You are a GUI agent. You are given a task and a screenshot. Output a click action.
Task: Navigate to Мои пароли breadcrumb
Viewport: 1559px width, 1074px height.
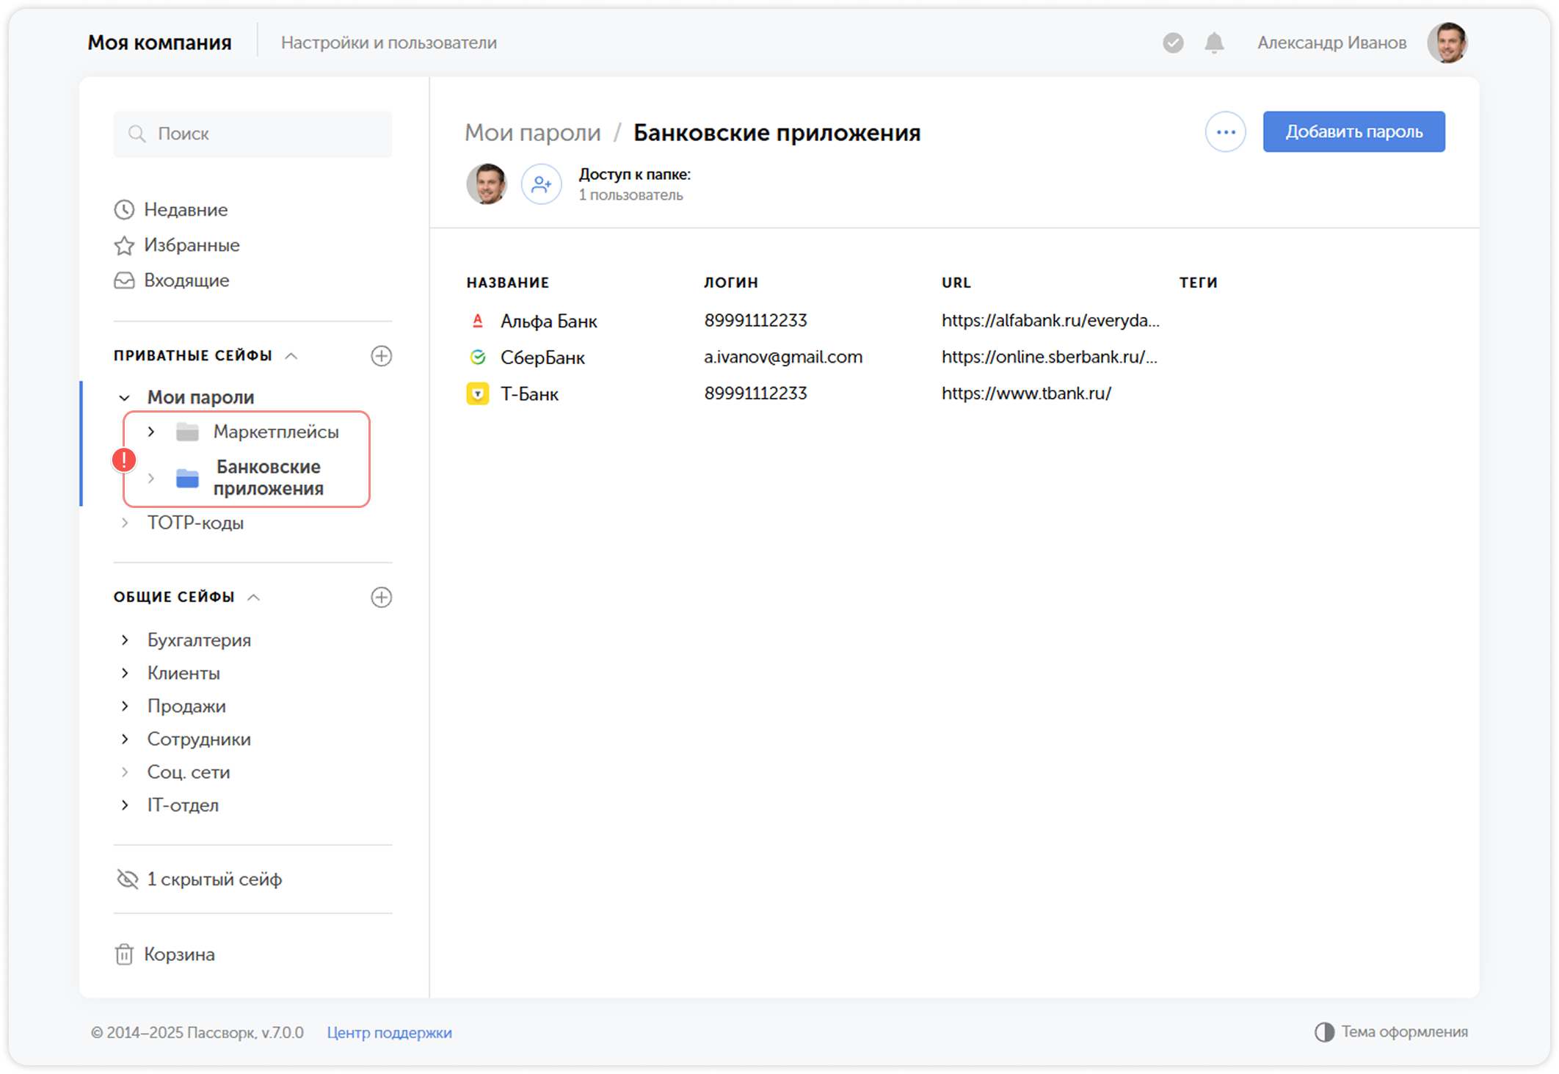click(532, 133)
